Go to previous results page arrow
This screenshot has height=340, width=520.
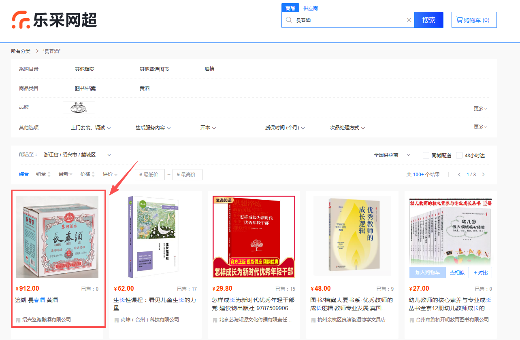(459, 175)
